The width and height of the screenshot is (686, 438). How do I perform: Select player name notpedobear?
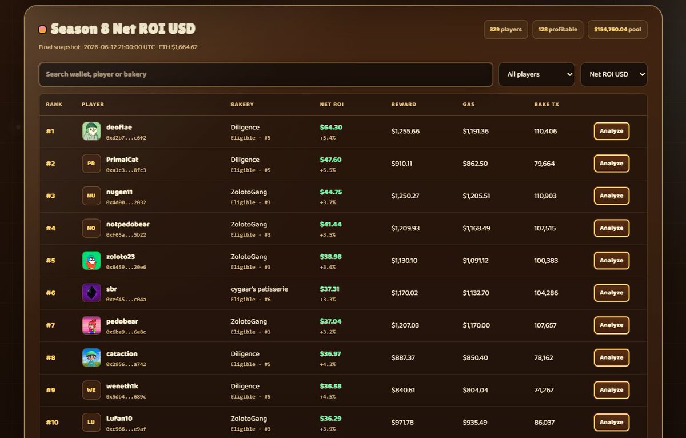(x=128, y=224)
